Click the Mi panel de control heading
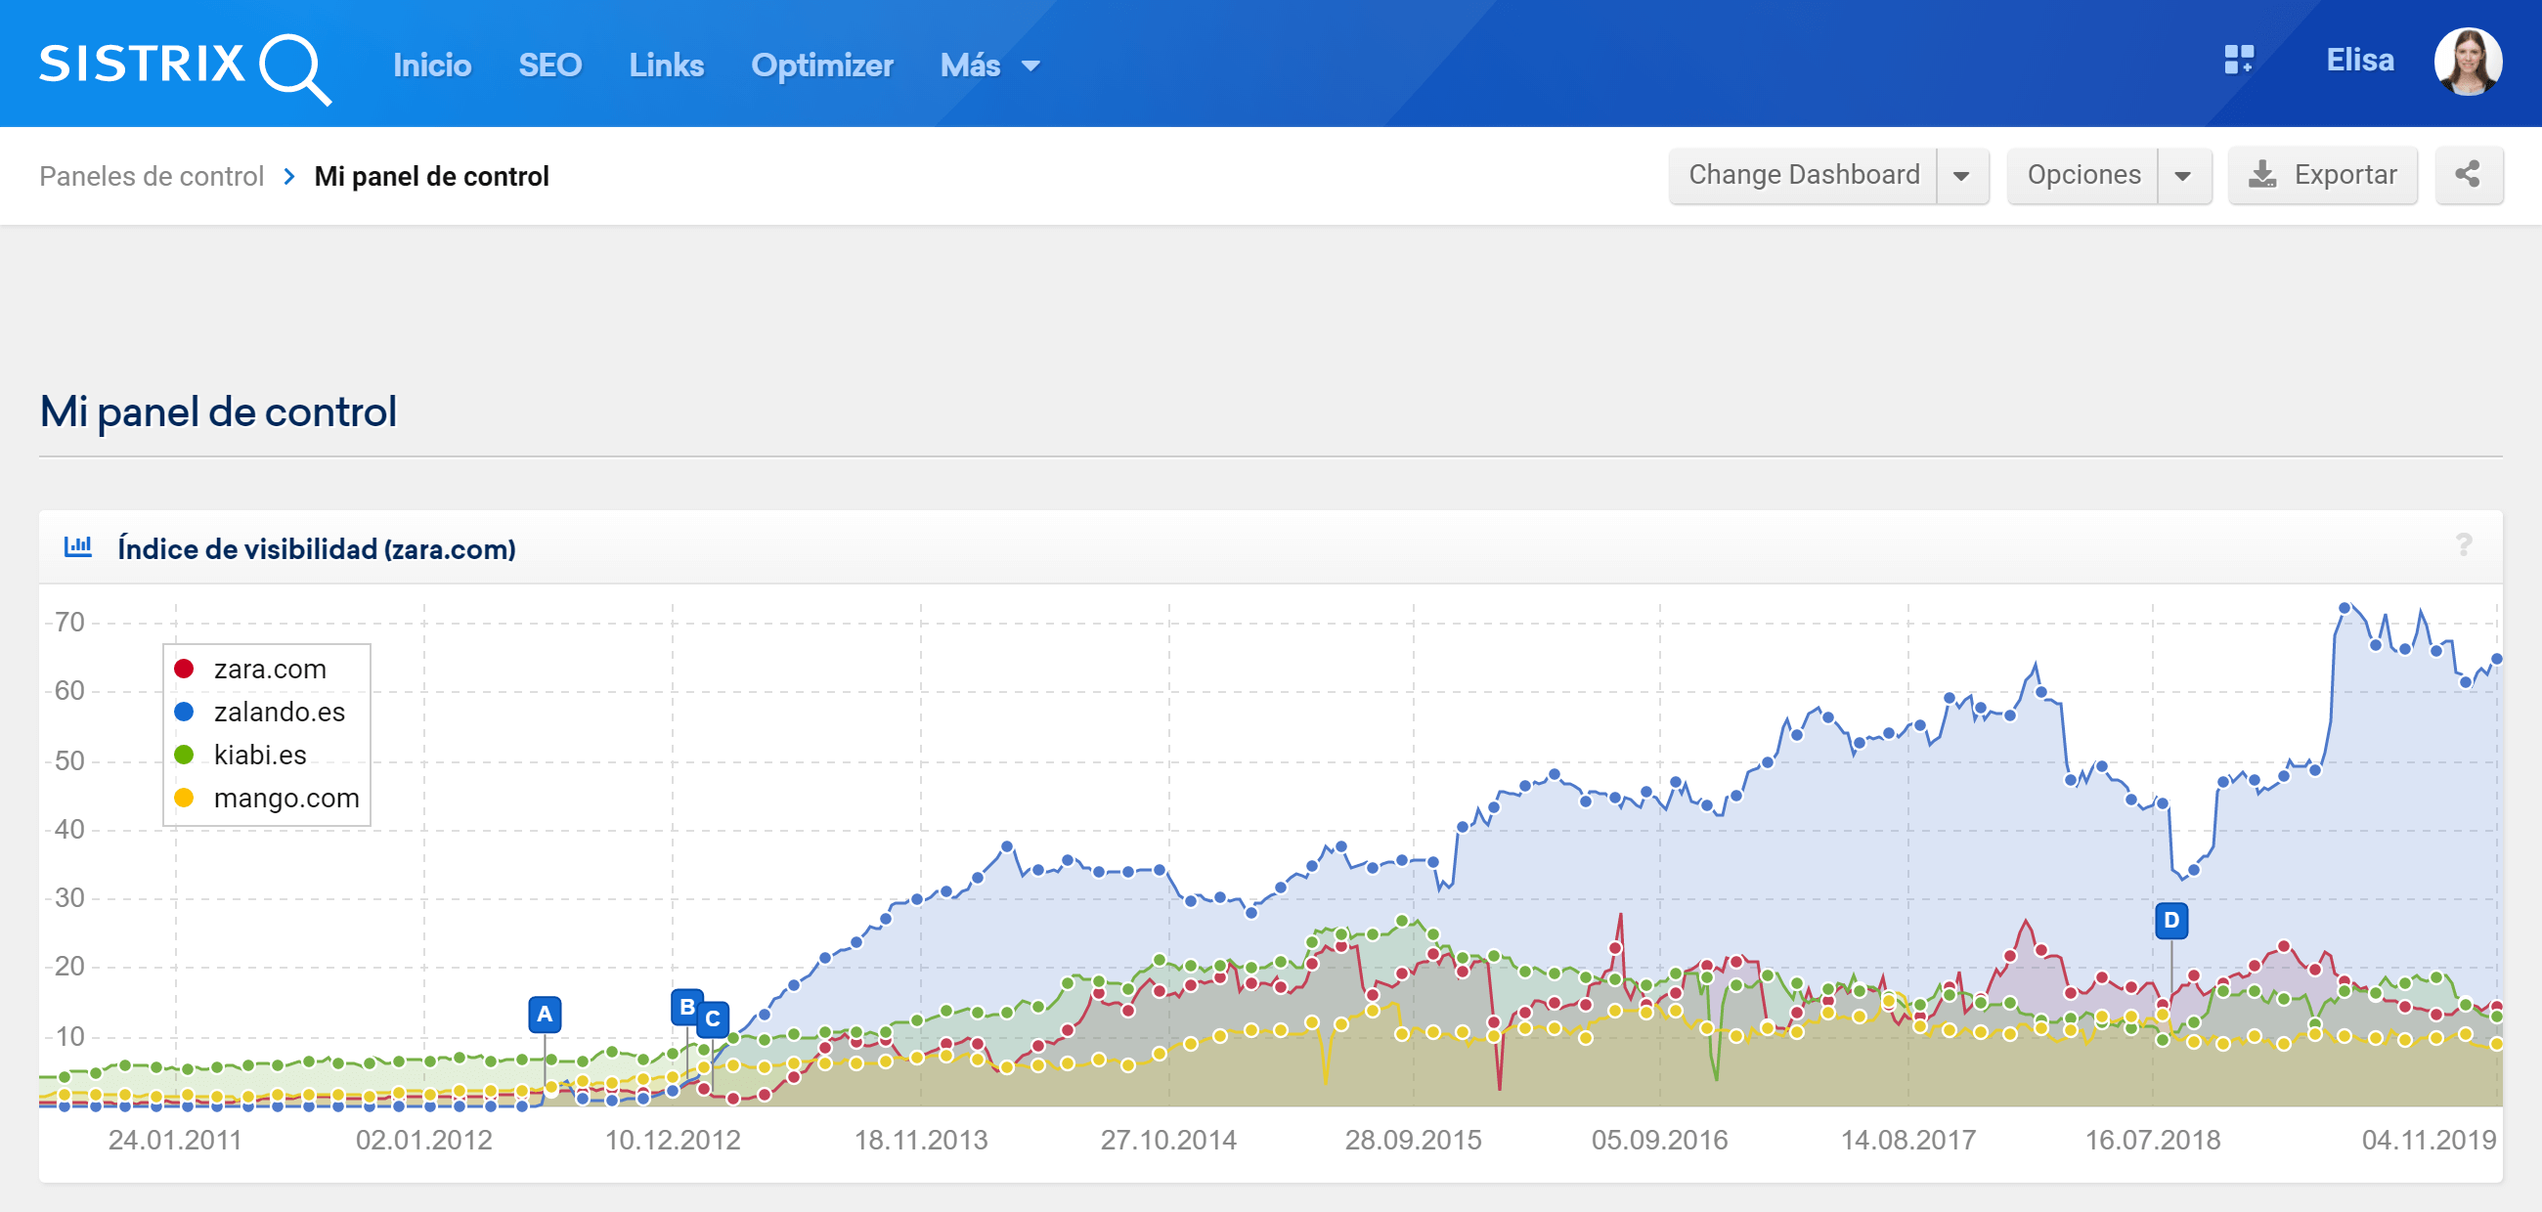 [x=218, y=411]
